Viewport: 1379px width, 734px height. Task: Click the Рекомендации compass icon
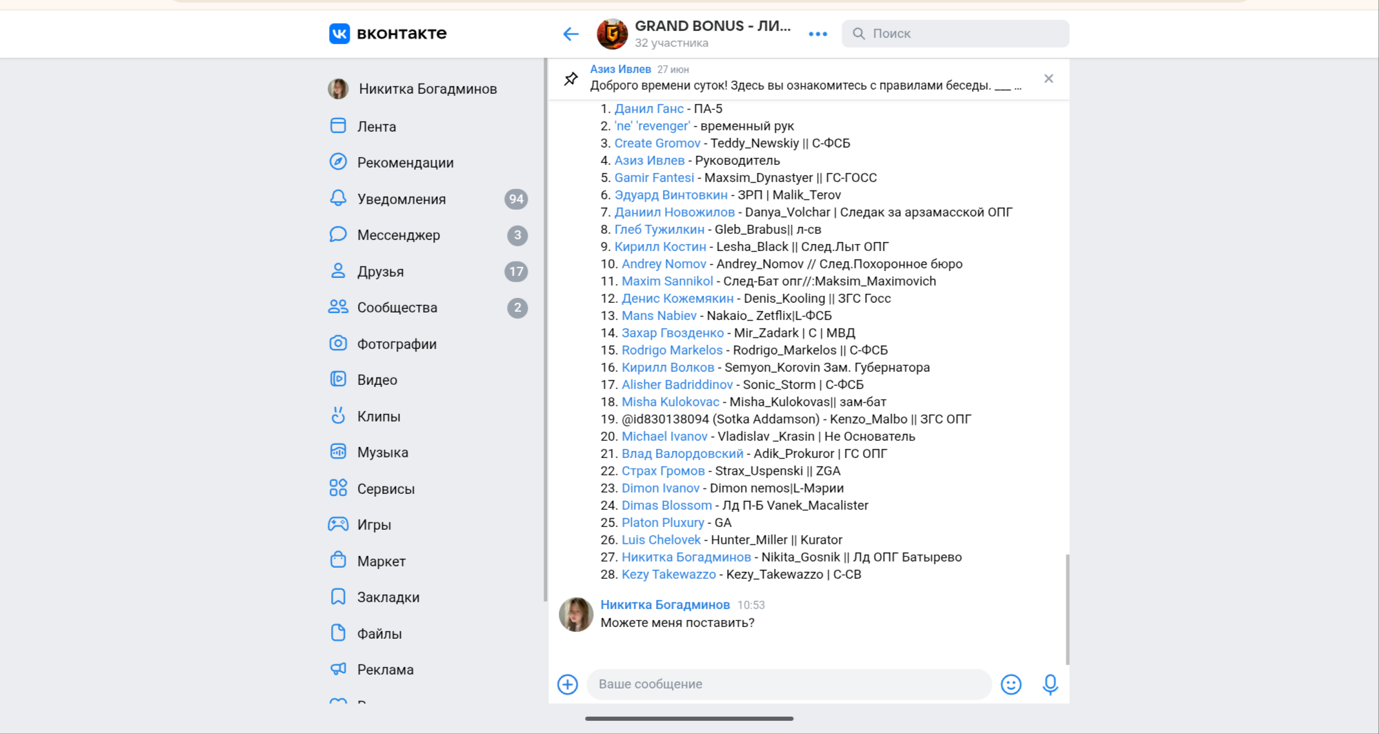[x=338, y=161]
